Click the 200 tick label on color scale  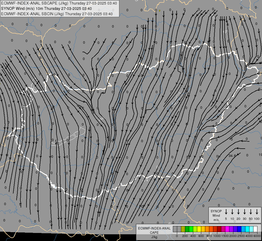click(x=185, y=236)
